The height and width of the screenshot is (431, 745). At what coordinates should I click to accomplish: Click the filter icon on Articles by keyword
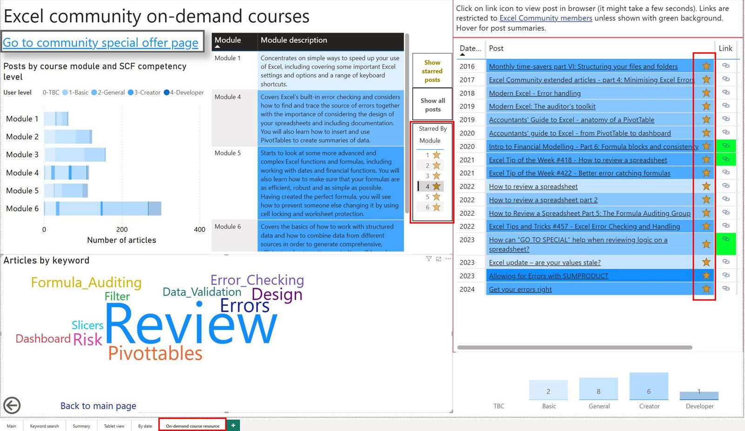pos(429,259)
